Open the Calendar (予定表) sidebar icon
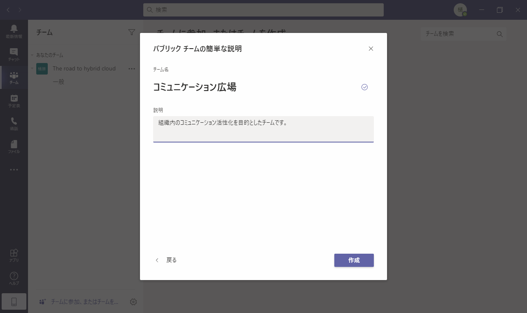 coord(14,100)
